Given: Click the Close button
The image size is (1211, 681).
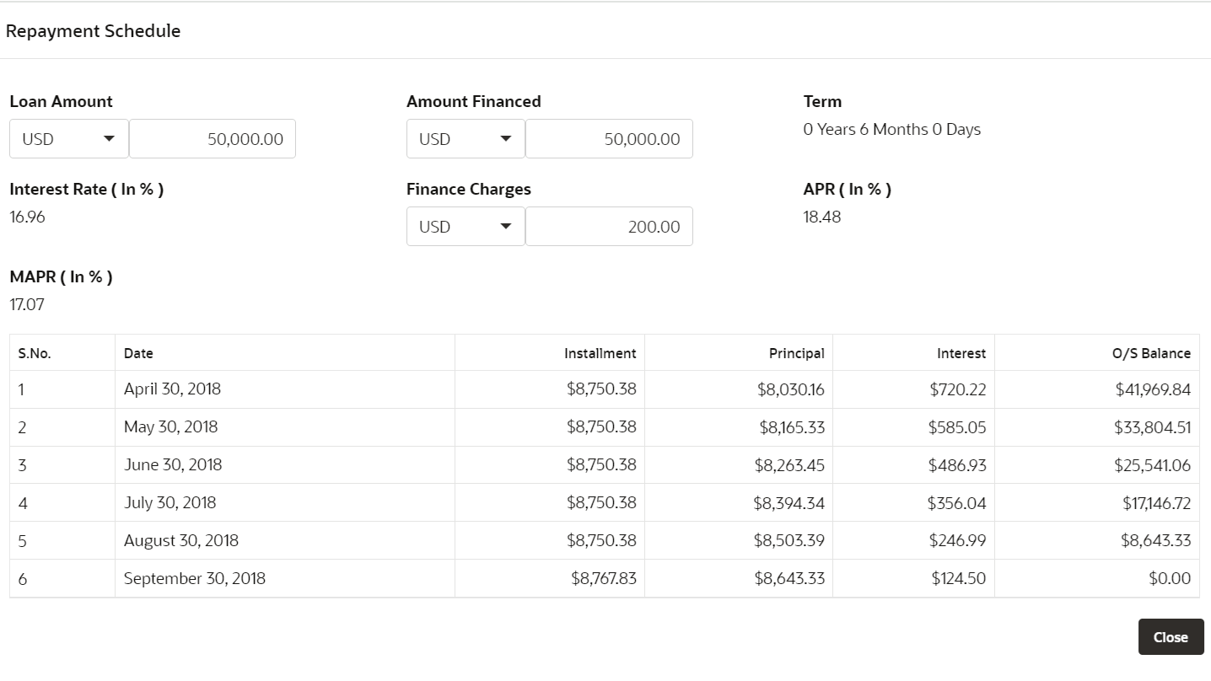Looking at the screenshot, I should tap(1171, 636).
